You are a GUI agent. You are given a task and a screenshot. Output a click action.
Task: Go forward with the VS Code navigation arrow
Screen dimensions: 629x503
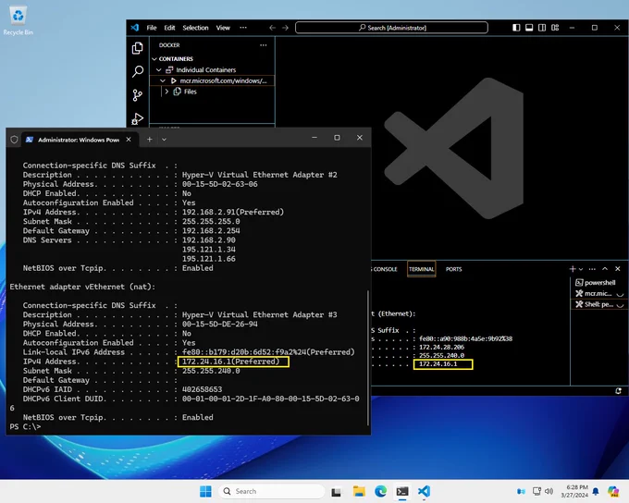(285, 28)
